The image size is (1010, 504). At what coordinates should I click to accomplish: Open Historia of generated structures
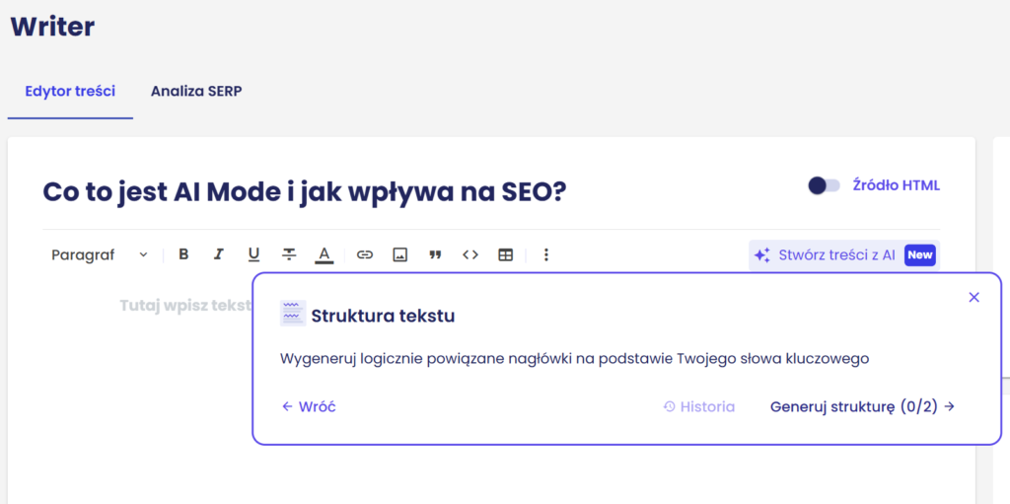698,406
